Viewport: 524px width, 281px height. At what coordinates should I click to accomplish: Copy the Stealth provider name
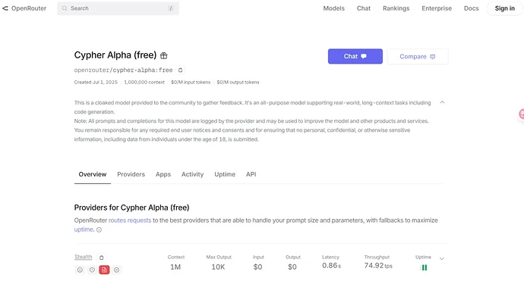101,258
